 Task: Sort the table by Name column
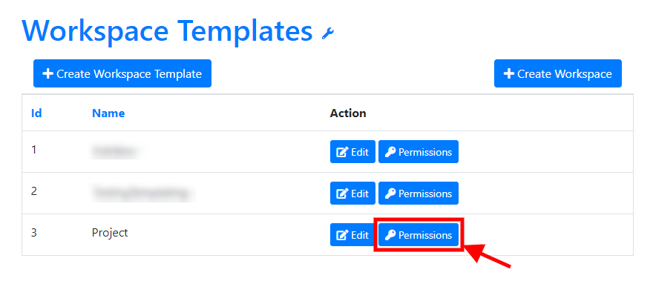[108, 113]
